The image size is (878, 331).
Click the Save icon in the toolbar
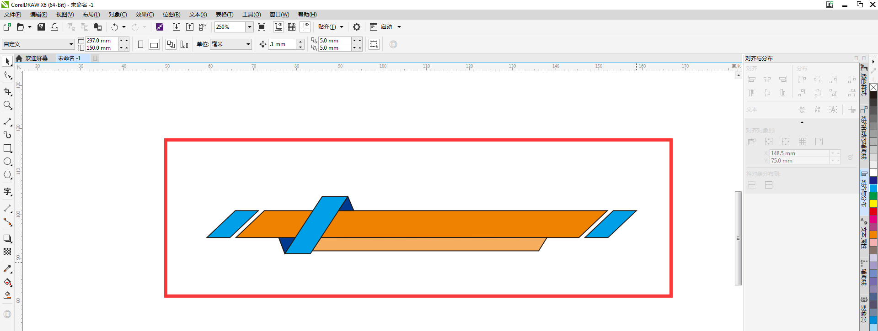tap(41, 27)
